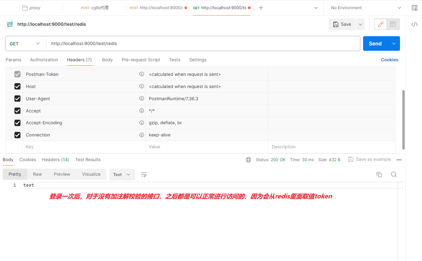
Task: Disable the Accept-Encoding header
Action: coord(17,123)
